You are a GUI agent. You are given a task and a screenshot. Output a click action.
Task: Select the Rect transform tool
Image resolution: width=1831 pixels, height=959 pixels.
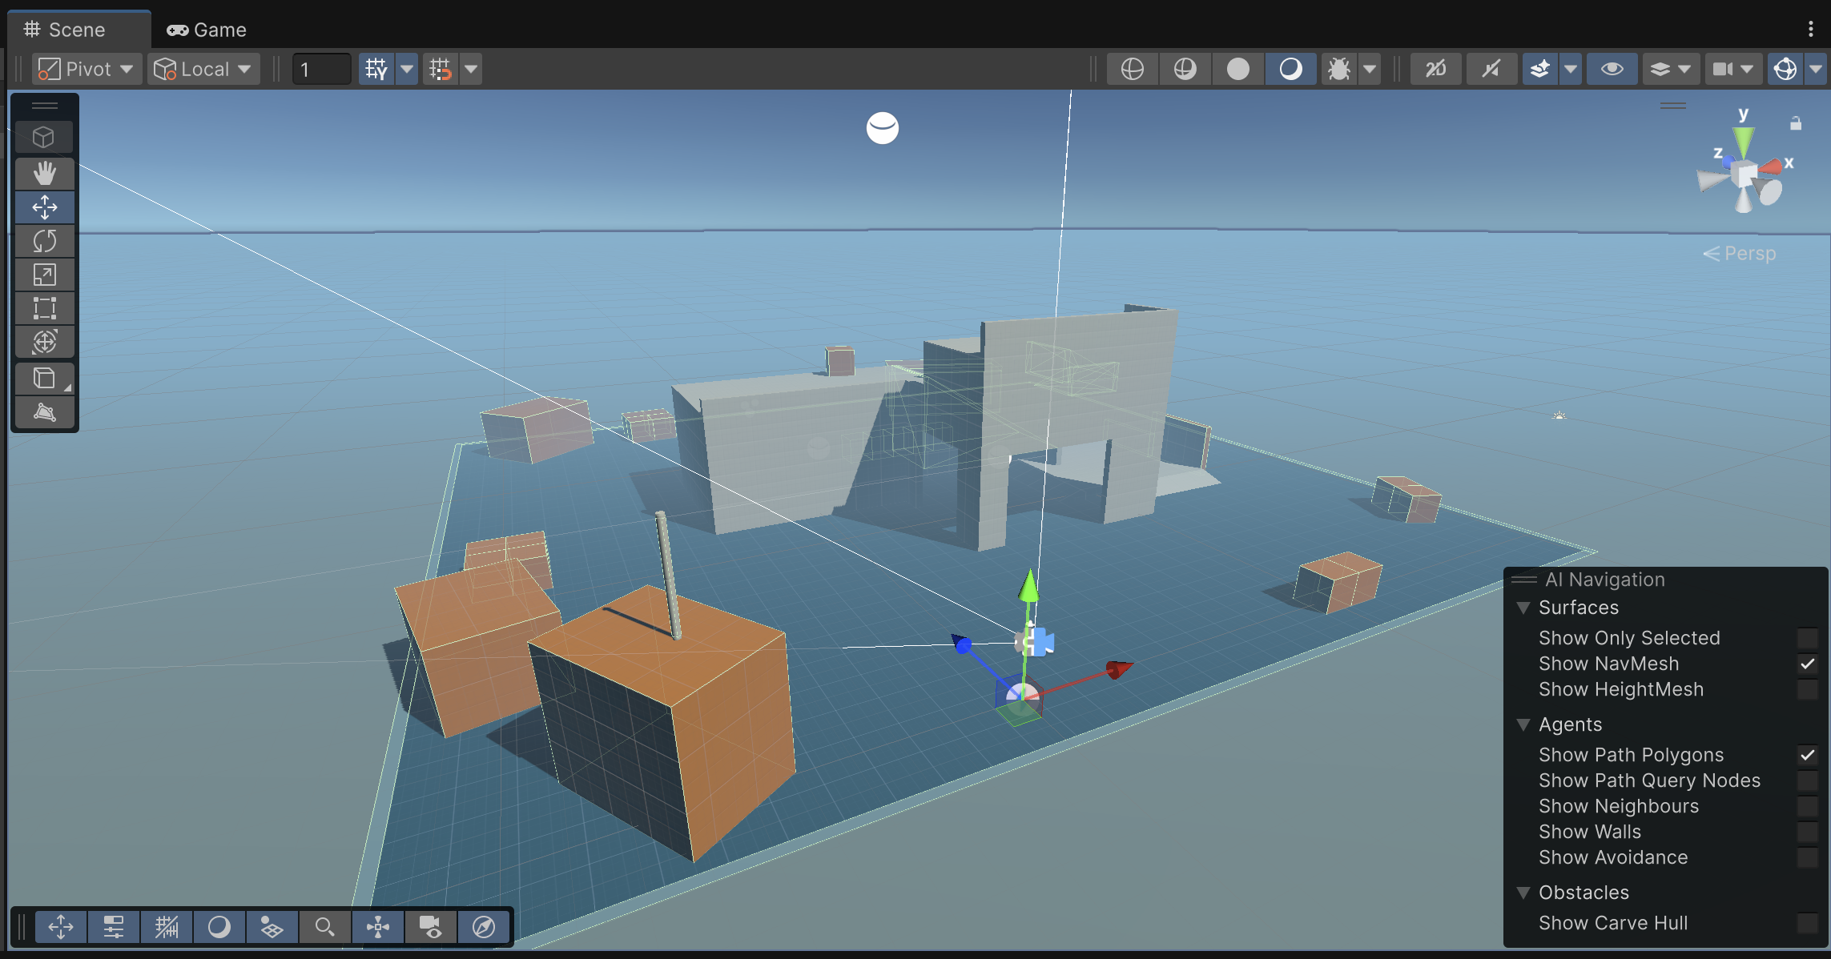[x=45, y=308]
